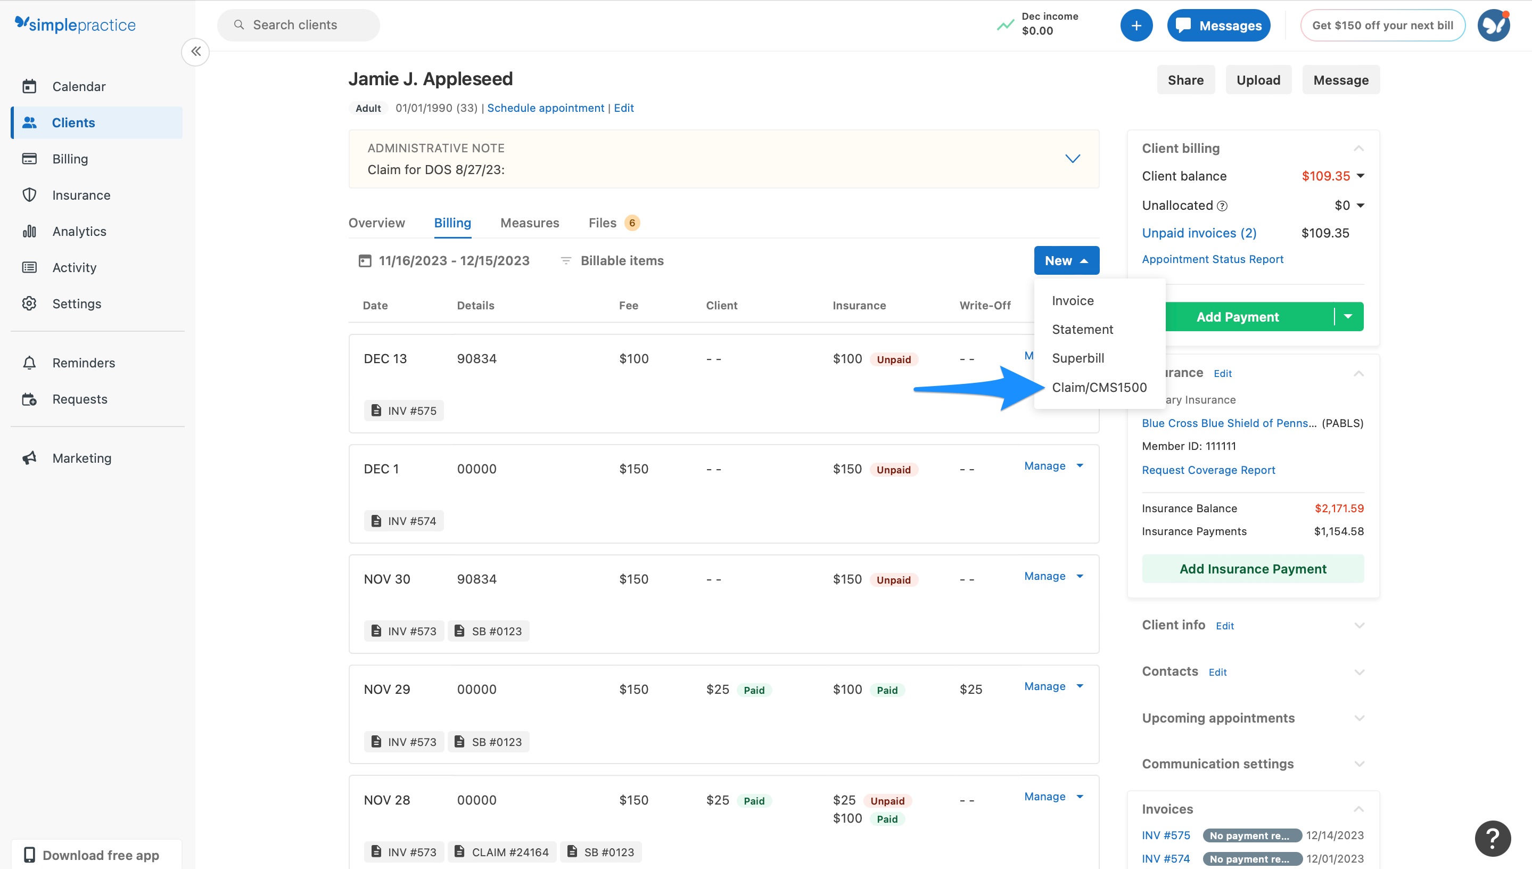Click the Unallocated help info icon

(1222, 206)
